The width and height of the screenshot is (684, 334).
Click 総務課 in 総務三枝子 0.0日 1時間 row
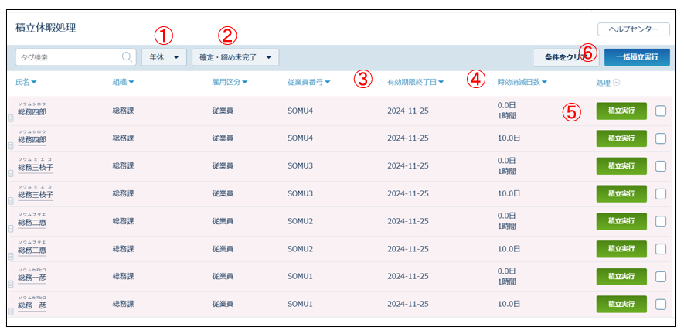tap(123, 166)
